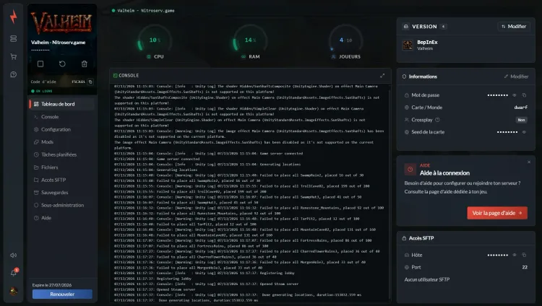Image resolution: width=542 pixels, height=306 pixels.
Task: Click Voir la page d'aide button
Action: pos(497,213)
